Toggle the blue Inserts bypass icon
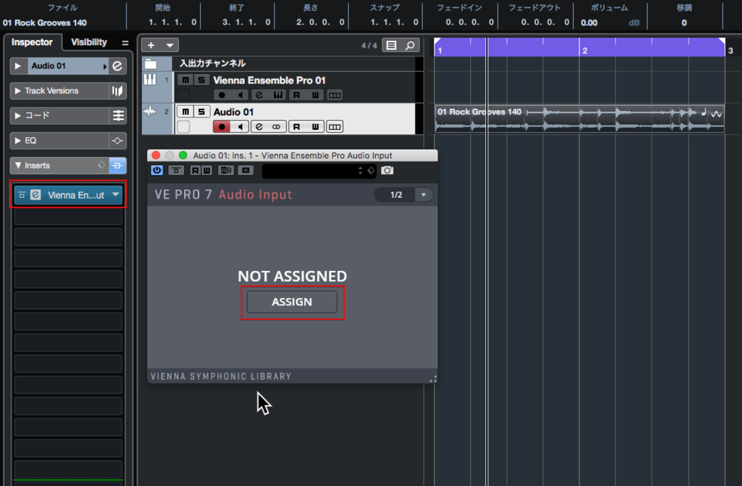The width and height of the screenshot is (742, 486). 117,165
